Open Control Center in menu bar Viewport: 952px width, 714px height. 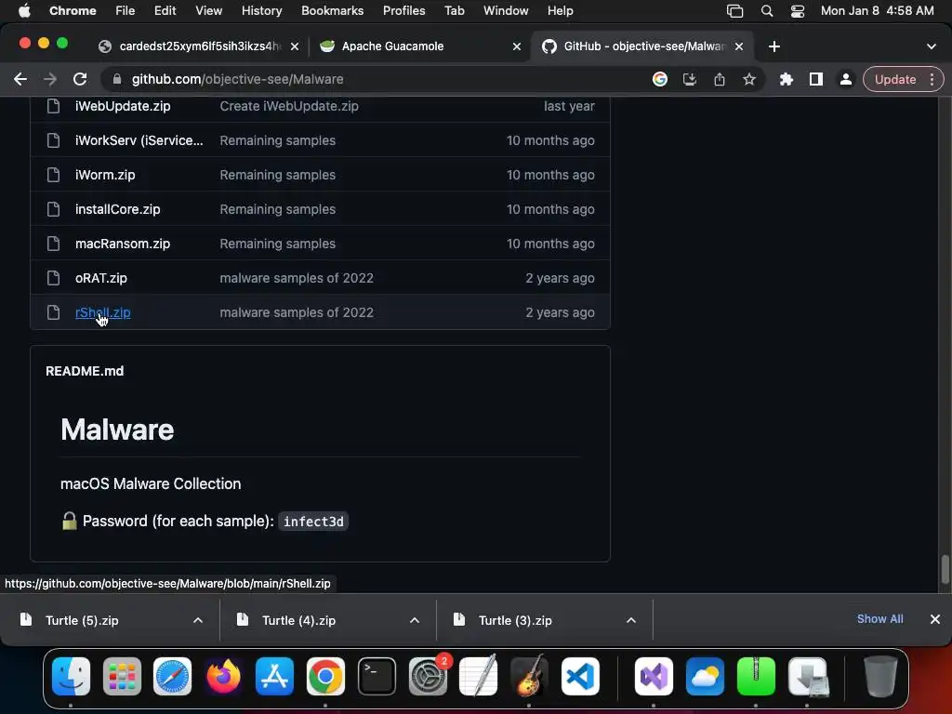pyautogui.click(x=797, y=11)
